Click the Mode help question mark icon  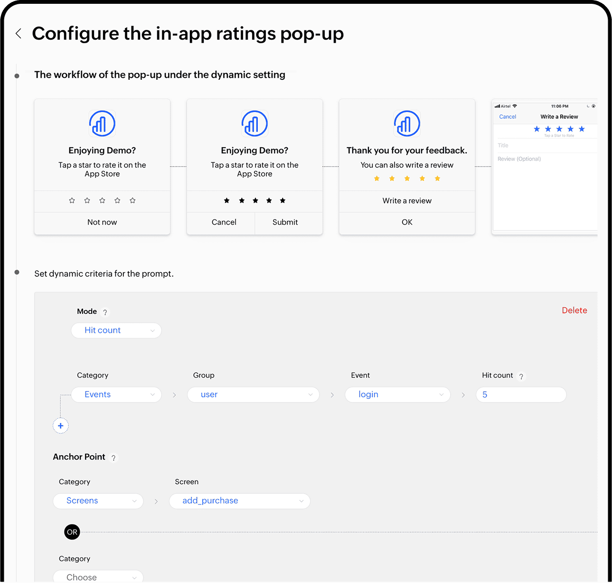coord(105,312)
